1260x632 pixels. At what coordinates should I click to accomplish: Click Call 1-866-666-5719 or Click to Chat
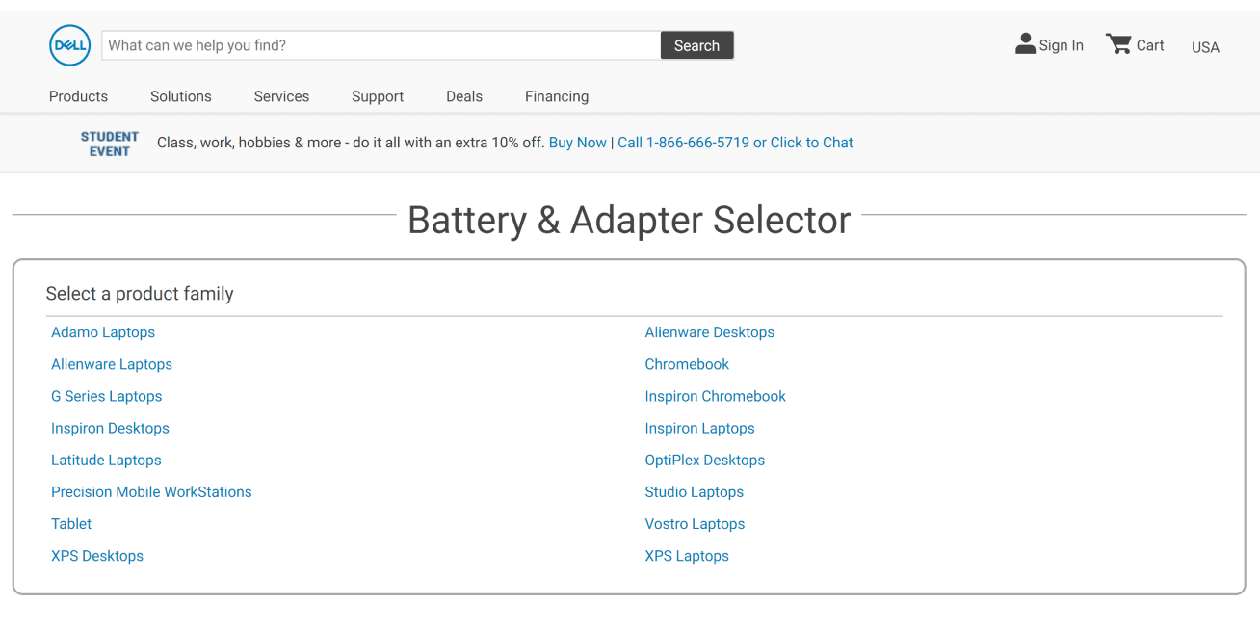(736, 143)
